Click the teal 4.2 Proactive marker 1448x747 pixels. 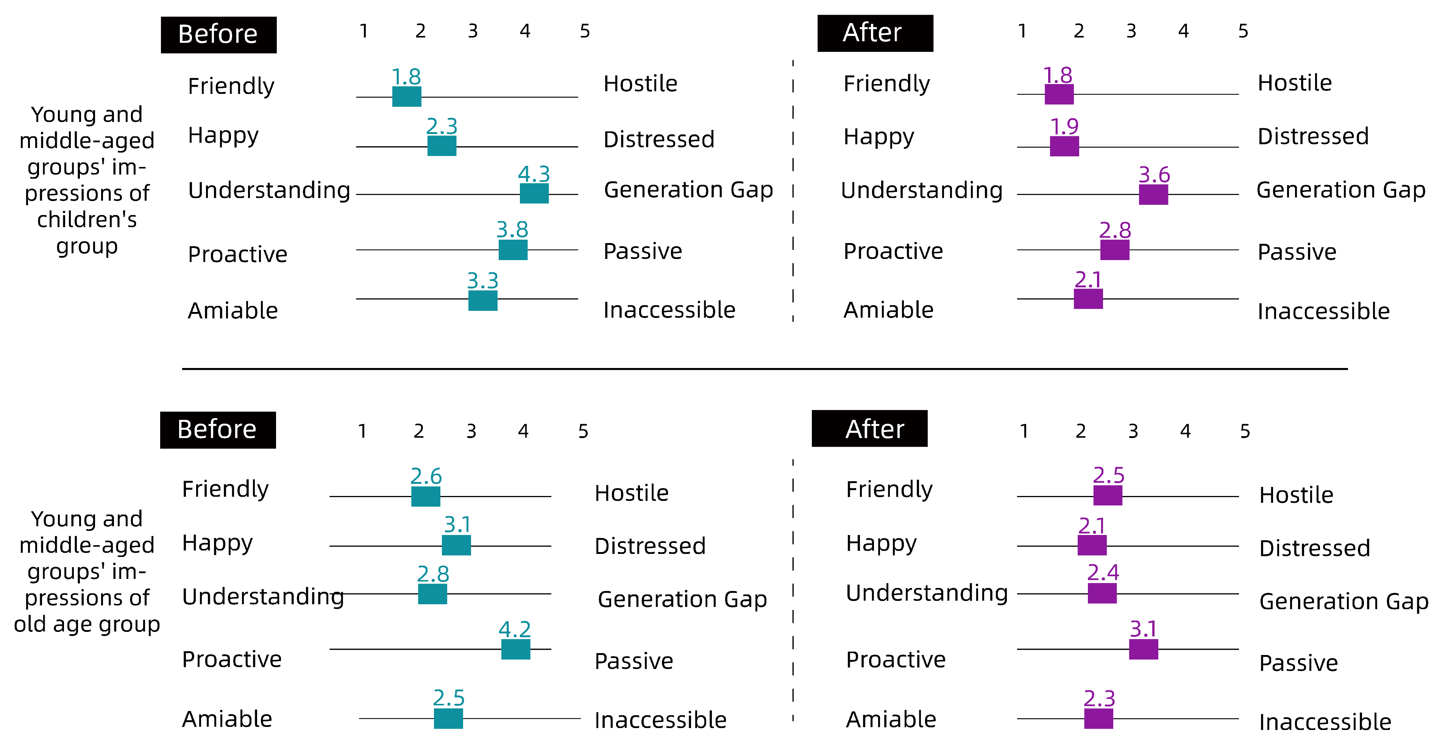tap(515, 649)
